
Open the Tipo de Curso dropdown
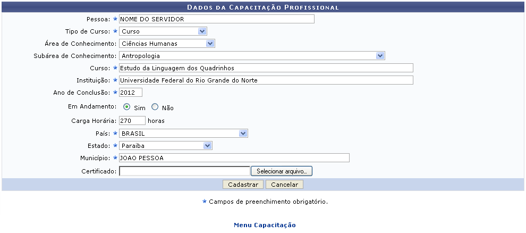(x=163, y=31)
